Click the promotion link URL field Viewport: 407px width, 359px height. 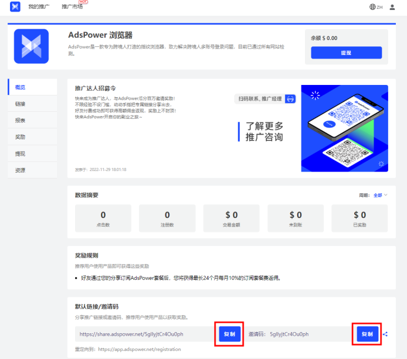pos(147,334)
